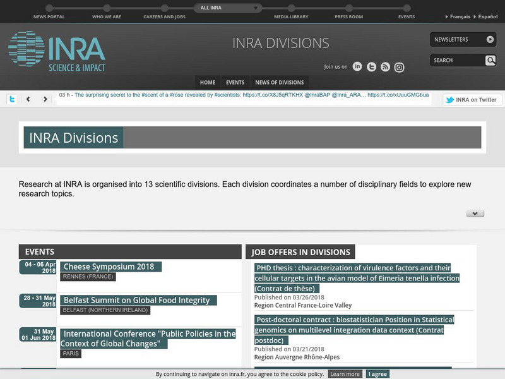Viewport: 505px width, 379px height.
Task: Click the search magnifier icon
Action: click(490, 60)
